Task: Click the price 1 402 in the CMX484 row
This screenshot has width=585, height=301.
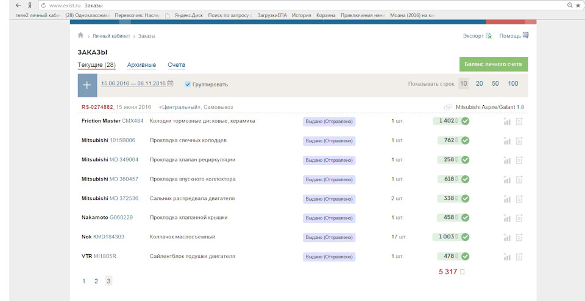Action: [447, 121]
